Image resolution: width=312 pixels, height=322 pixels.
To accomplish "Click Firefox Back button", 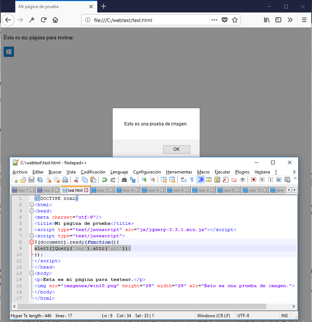I will (8, 20).
